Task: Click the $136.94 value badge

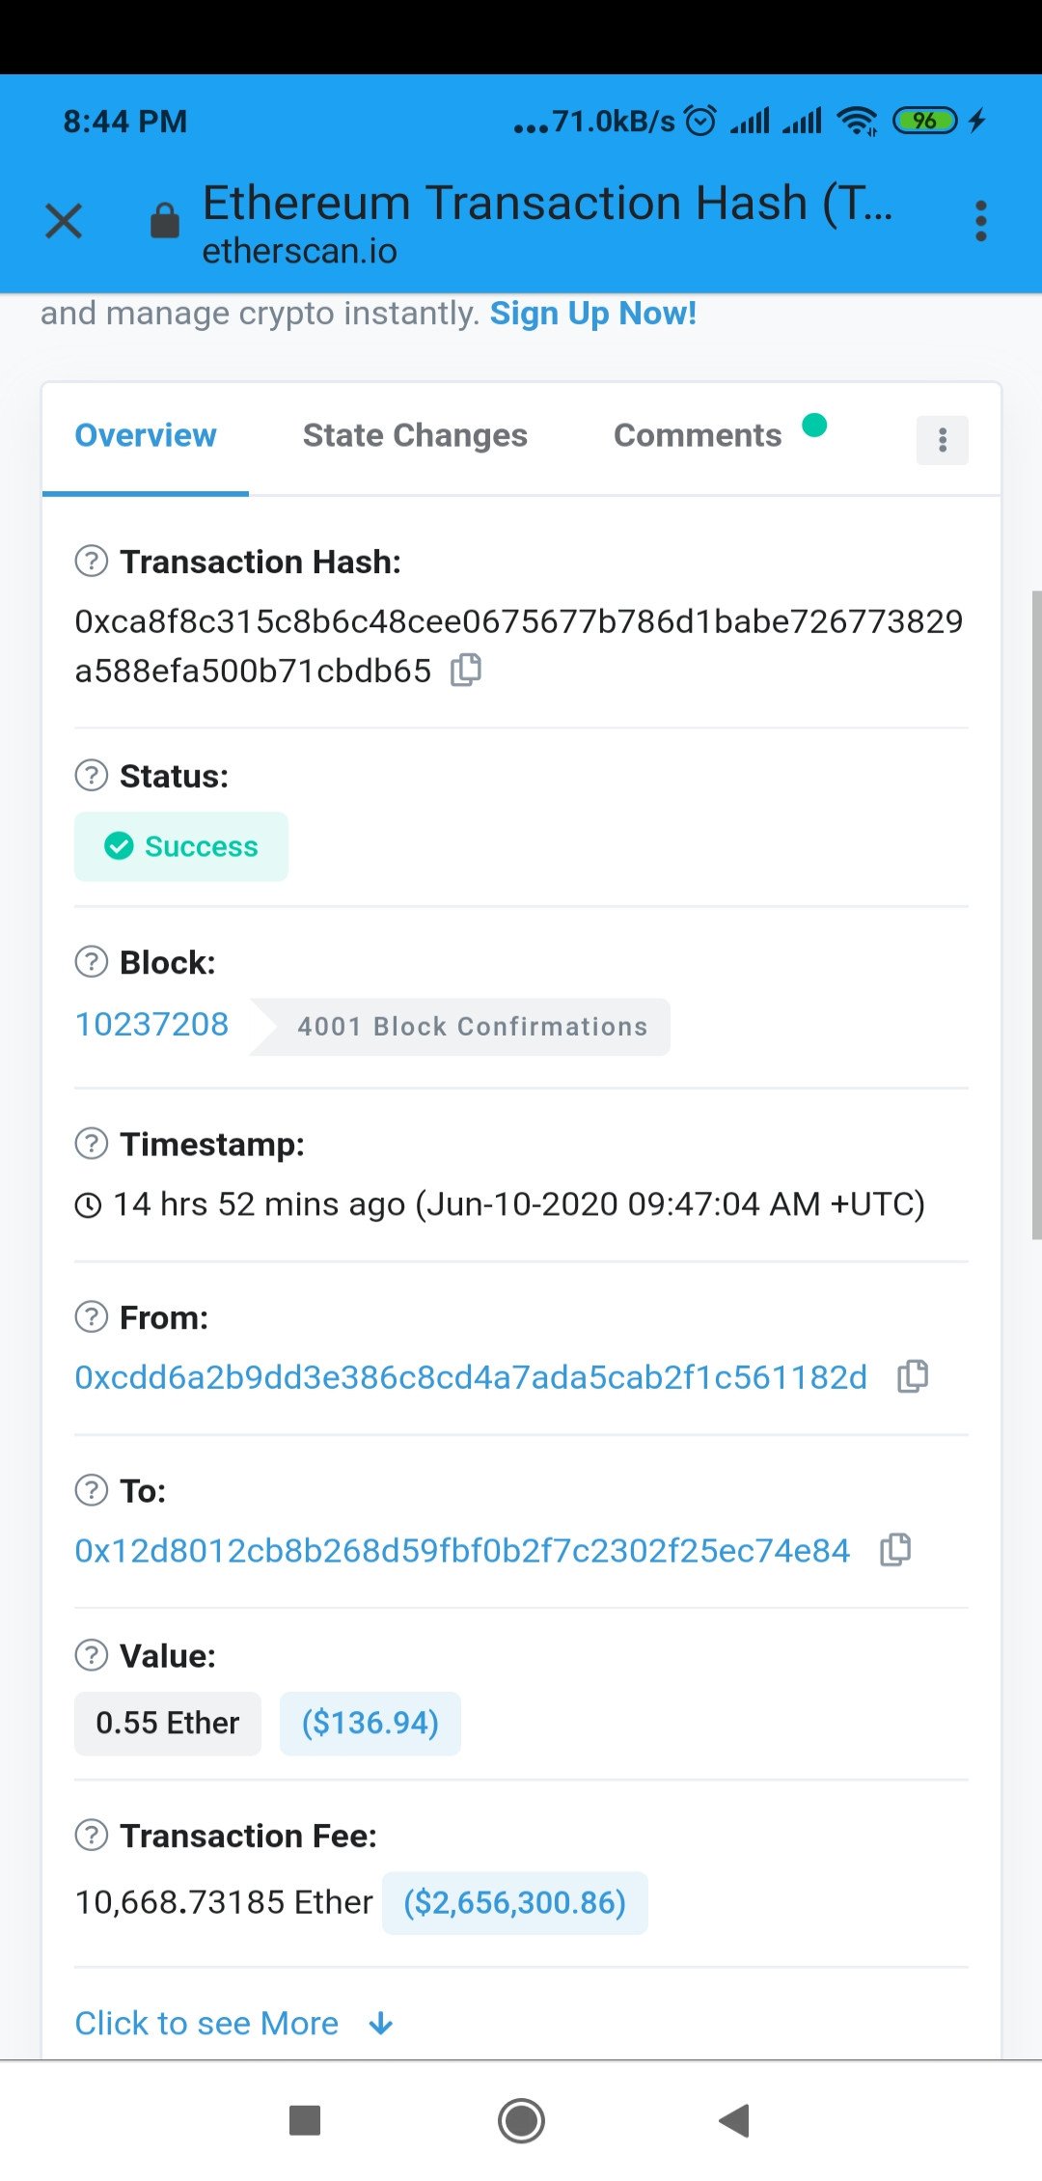Action: click(x=370, y=1724)
